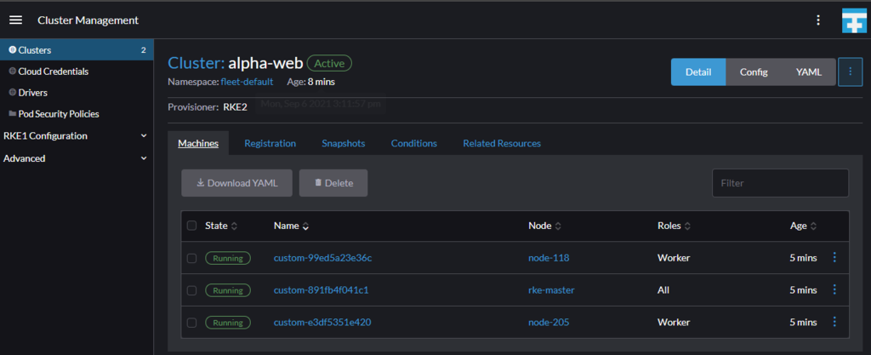Open row actions menu for node-205
The height and width of the screenshot is (355, 871).
pos(834,322)
